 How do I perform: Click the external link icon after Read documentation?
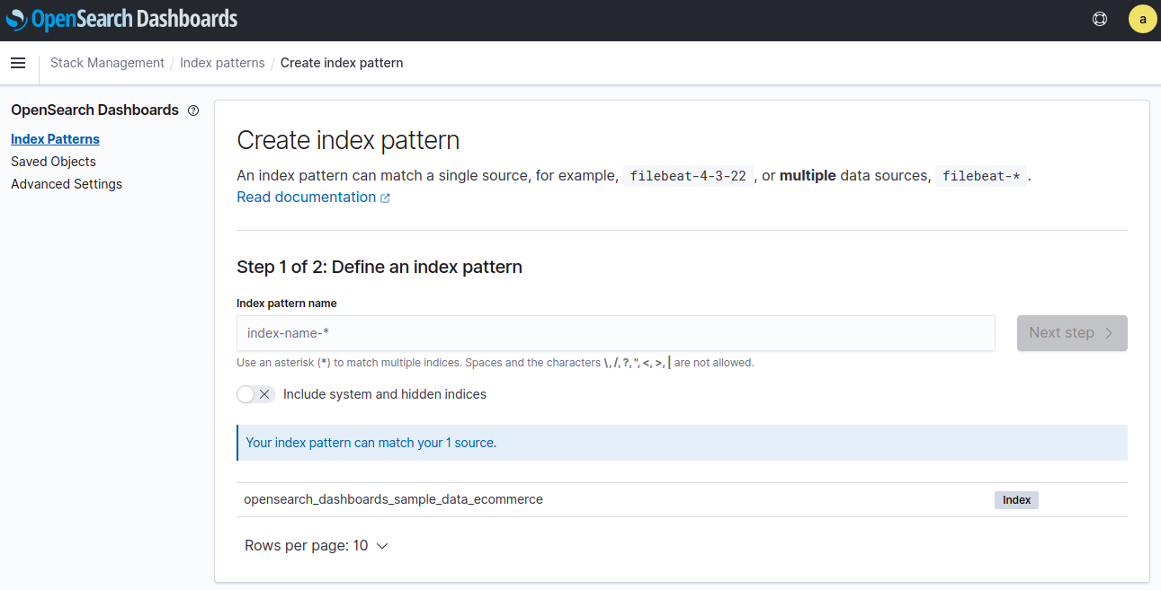tap(385, 198)
